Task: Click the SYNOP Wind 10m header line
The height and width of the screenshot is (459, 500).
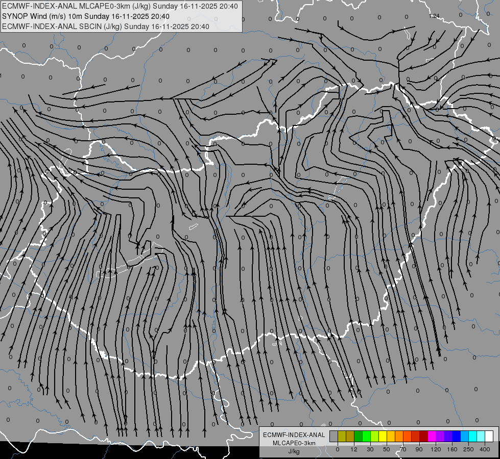Action: (86, 16)
